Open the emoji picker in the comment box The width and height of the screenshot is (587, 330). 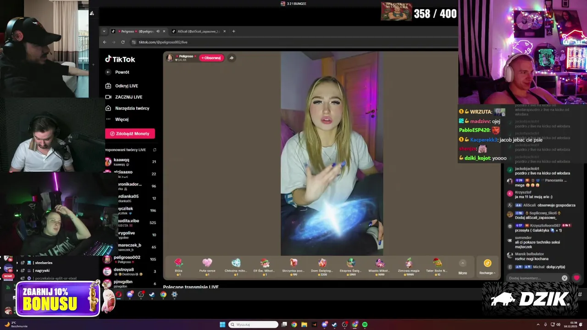click(565, 278)
